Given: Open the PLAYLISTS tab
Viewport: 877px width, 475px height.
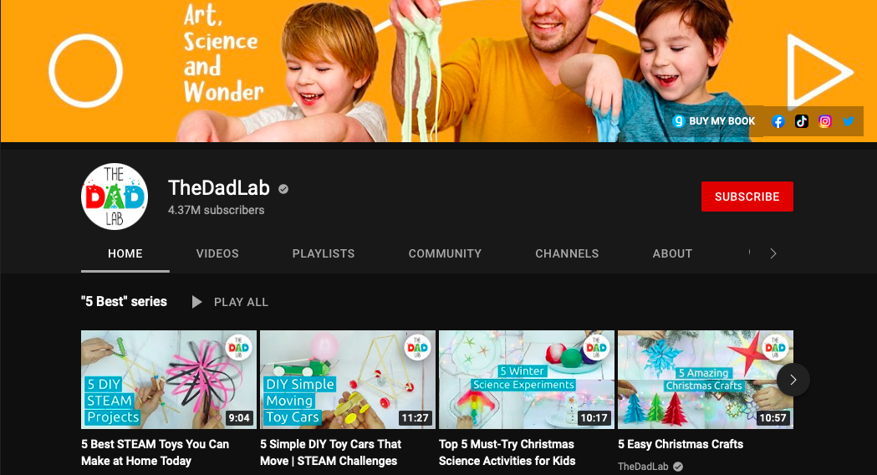Looking at the screenshot, I should pos(324,253).
